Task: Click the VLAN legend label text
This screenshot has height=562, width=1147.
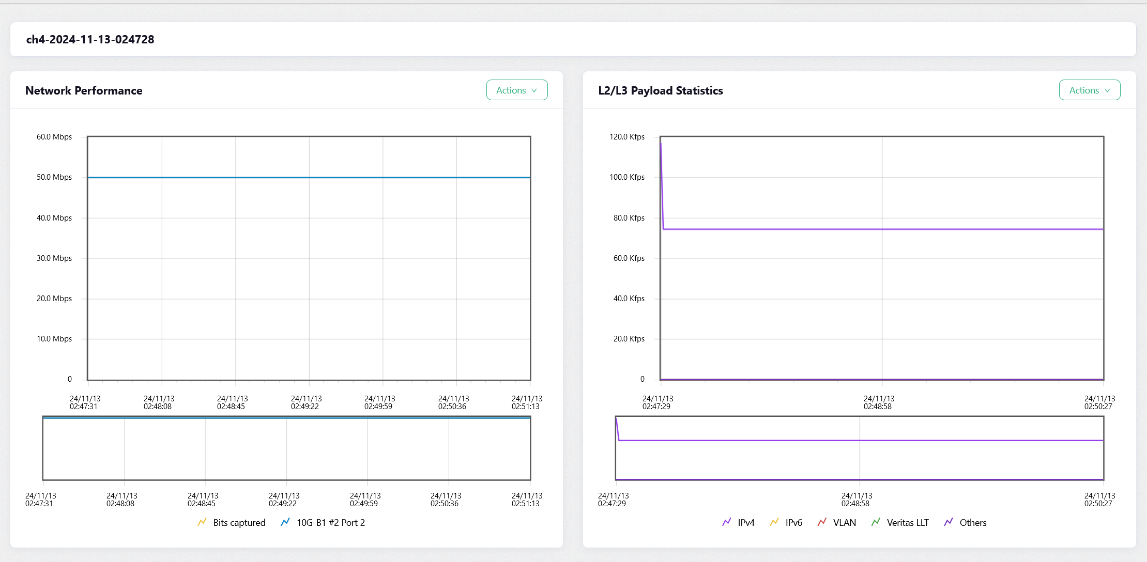Action: click(845, 523)
